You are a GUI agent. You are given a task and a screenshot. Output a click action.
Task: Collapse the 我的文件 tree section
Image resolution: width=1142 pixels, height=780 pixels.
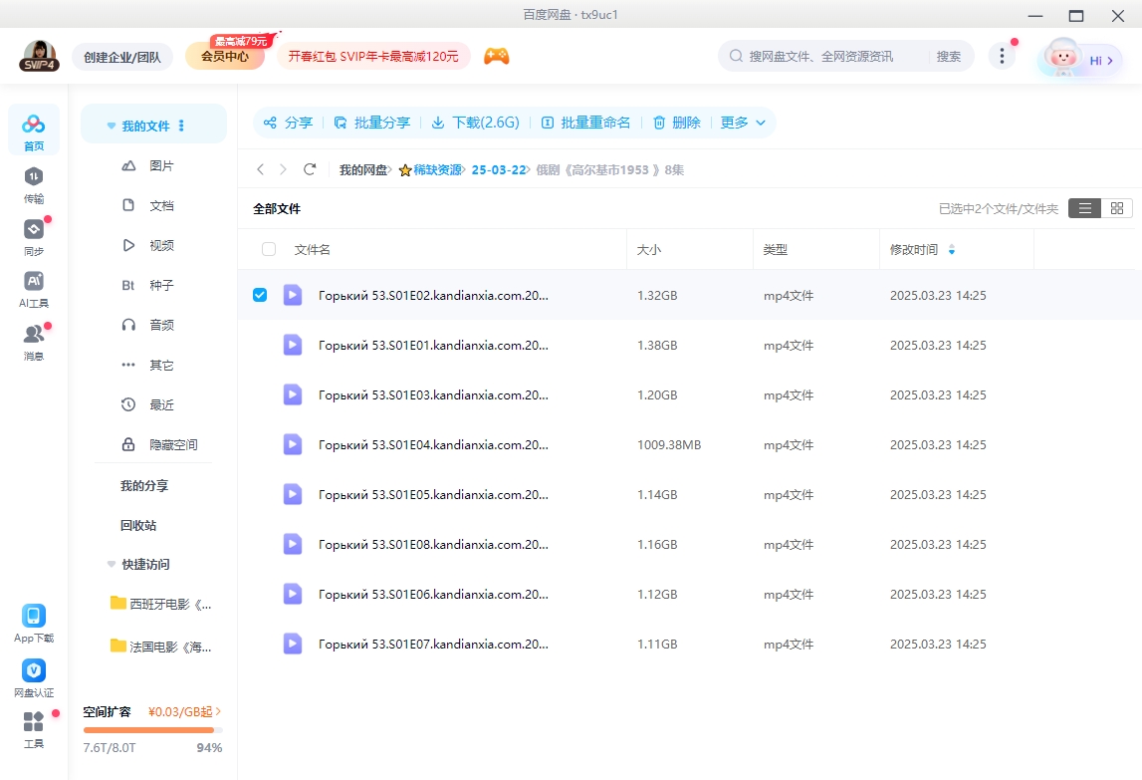click(112, 127)
